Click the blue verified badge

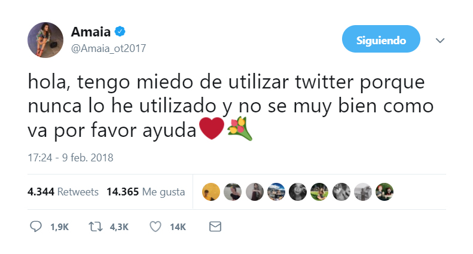click(120, 32)
